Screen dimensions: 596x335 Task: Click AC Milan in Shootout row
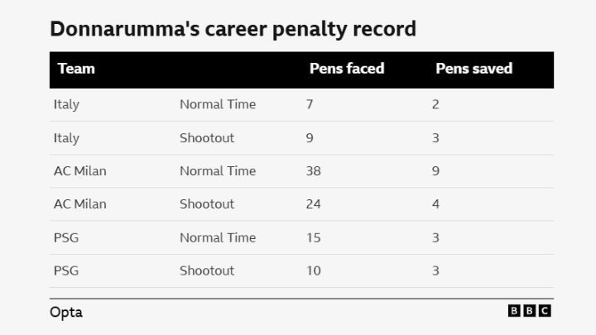(79, 204)
